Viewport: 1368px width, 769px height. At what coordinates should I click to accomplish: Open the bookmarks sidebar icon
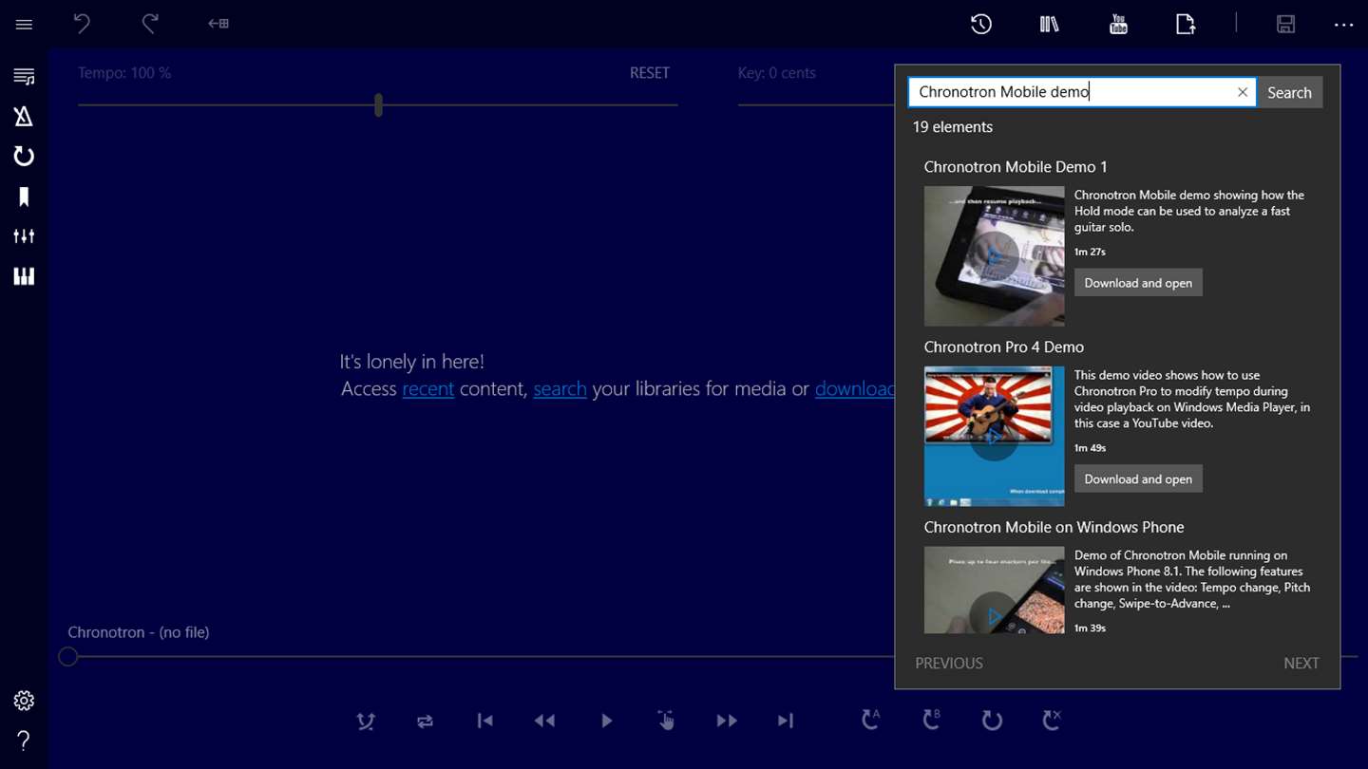coord(24,197)
